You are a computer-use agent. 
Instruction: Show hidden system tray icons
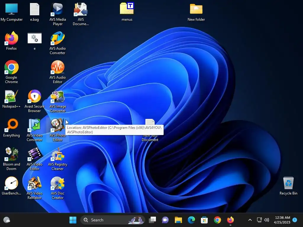[250, 220]
